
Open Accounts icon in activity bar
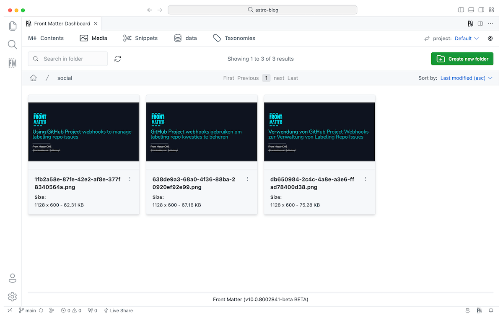tap(13, 278)
